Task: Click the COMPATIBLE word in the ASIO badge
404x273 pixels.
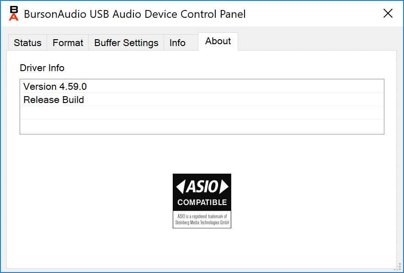Action: [x=202, y=202]
